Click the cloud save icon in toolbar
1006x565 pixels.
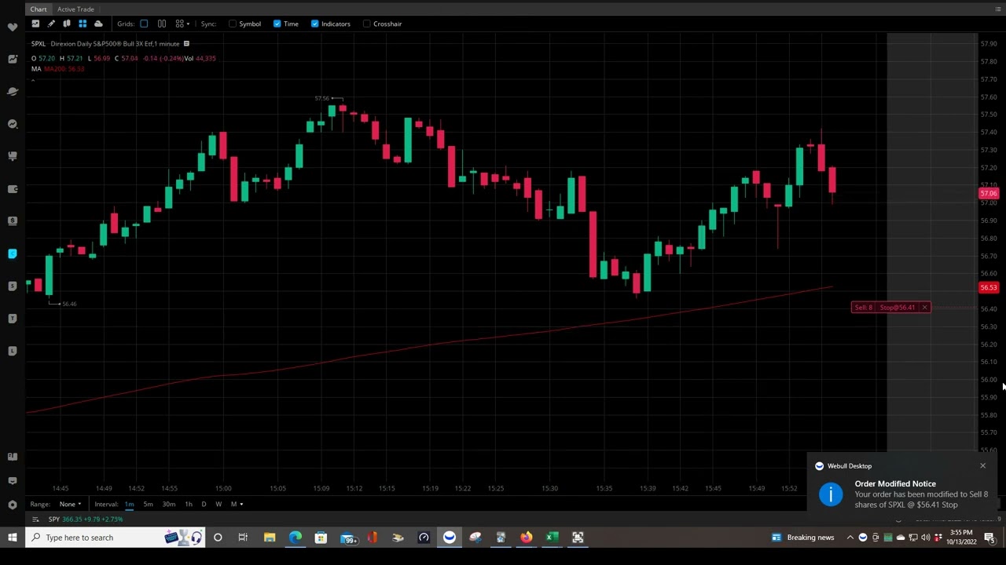click(x=98, y=24)
